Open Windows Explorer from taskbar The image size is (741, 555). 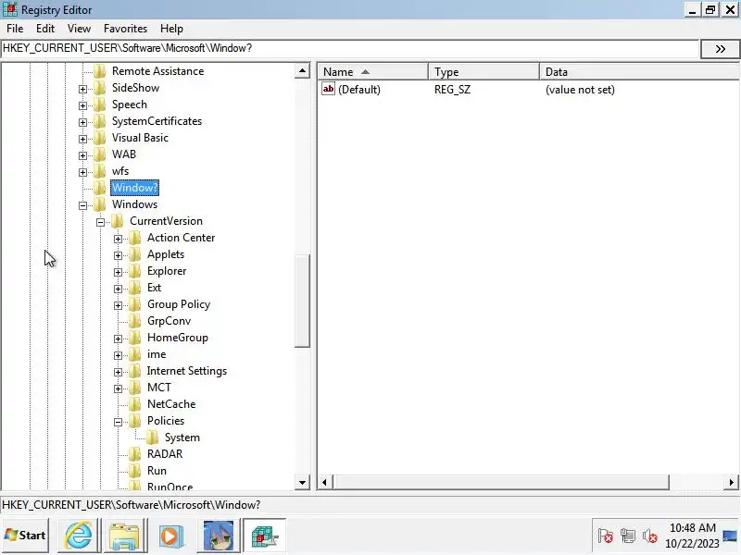point(125,536)
